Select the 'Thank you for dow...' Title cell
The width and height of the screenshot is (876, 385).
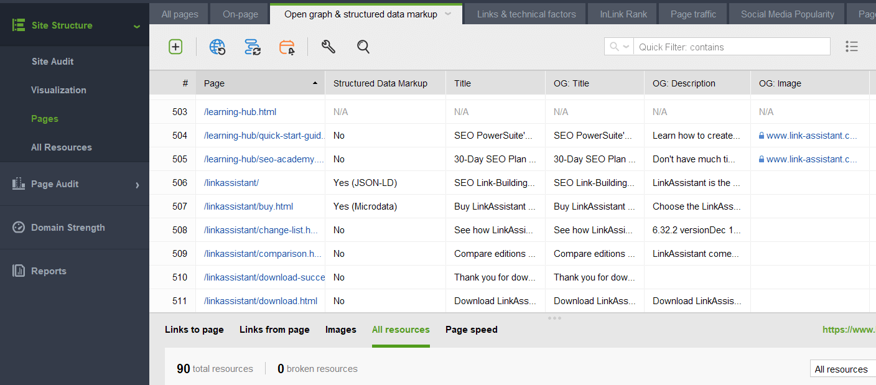[x=495, y=277]
